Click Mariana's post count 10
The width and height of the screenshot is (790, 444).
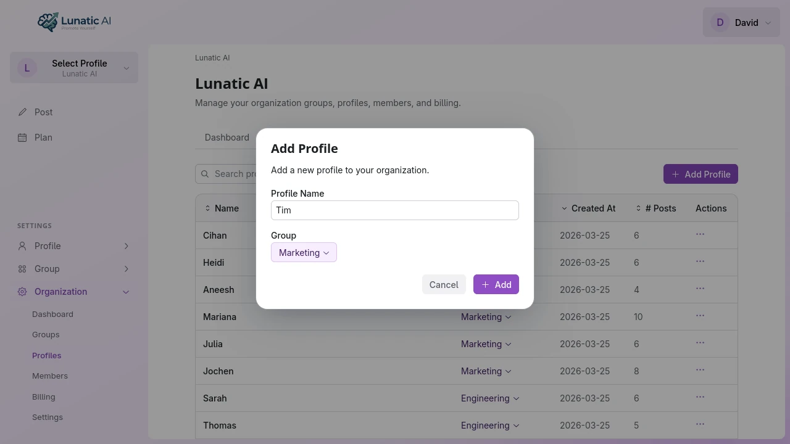click(638, 316)
